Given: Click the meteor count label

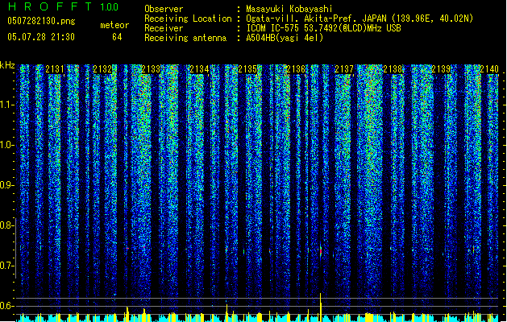Looking at the screenshot, I should coord(114,25).
